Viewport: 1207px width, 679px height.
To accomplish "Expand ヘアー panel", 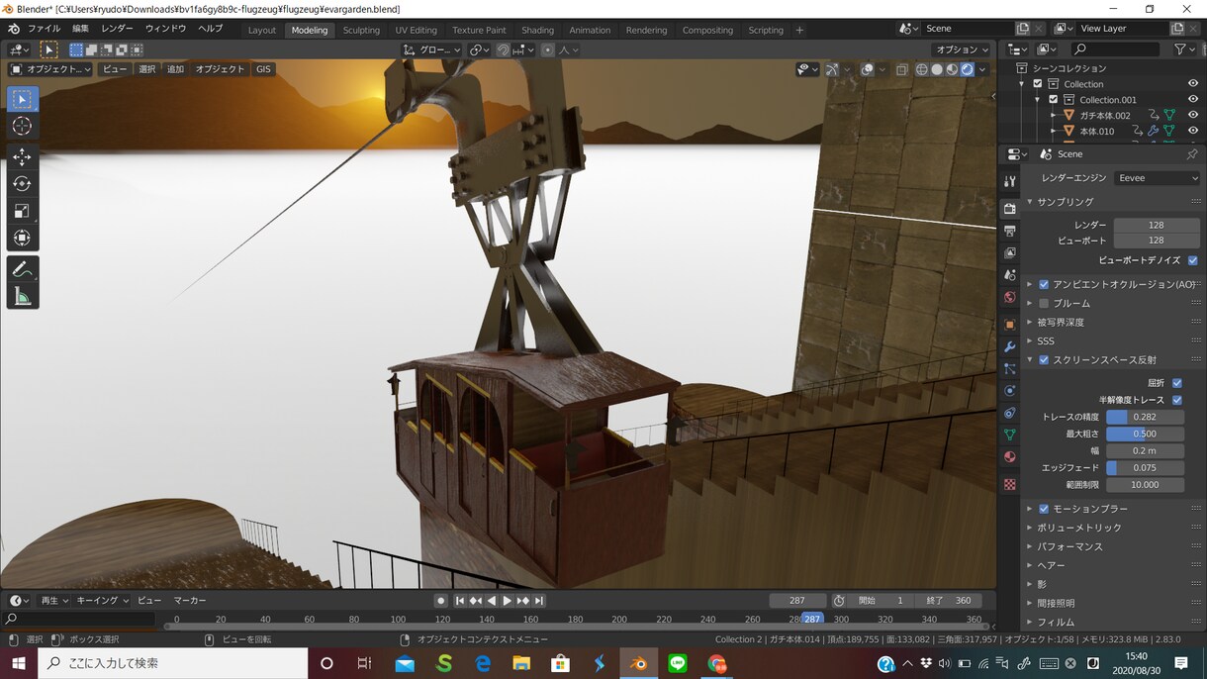I will coord(1051,565).
